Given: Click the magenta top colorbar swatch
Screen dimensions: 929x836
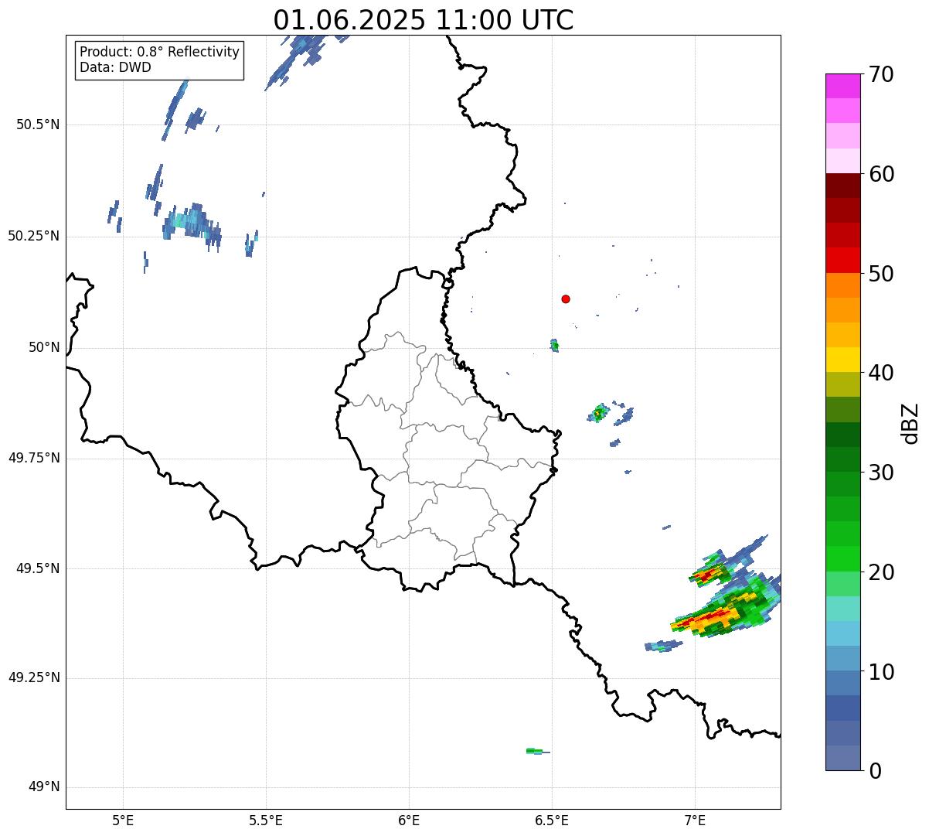Looking at the screenshot, I should [x=843, y=86].
